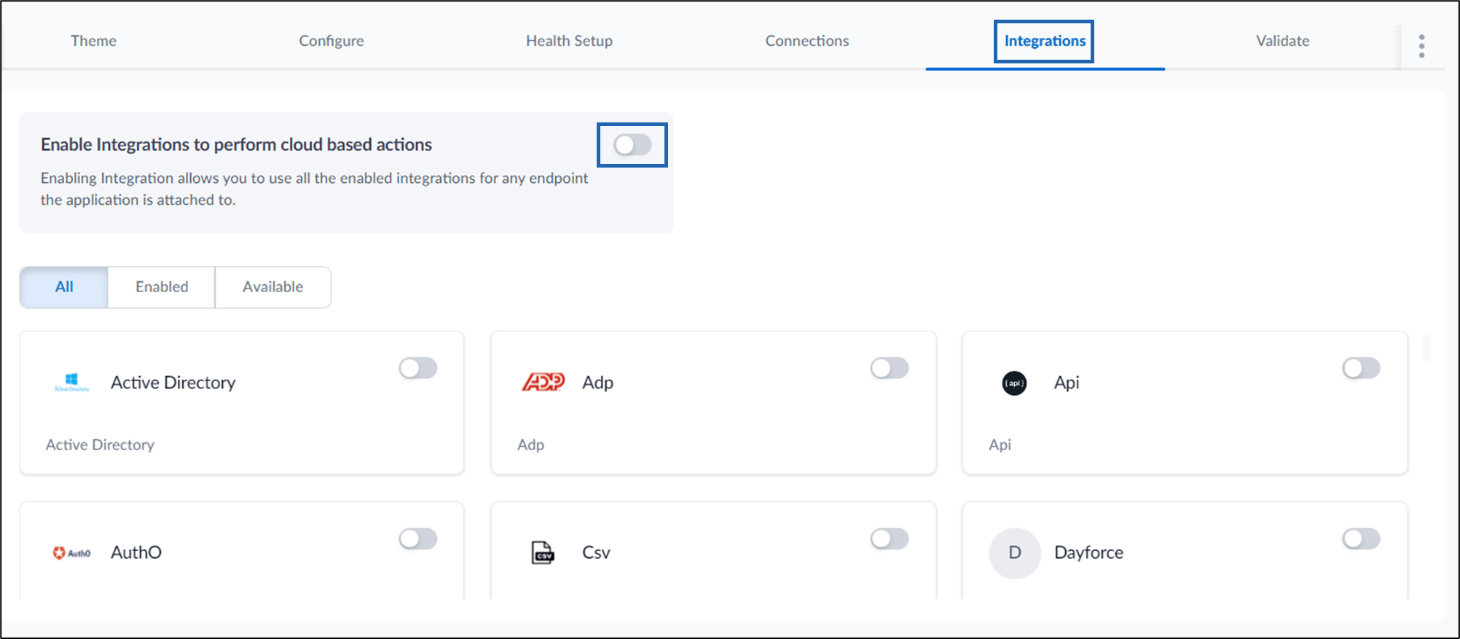Image resolution: width=1460 pixels, height=639 pixels.
Task: Turn on the Api integration toggle
Action: (1361, 368)
